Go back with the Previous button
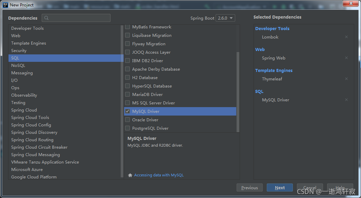 pyautogui.click(x=249, y=188)
